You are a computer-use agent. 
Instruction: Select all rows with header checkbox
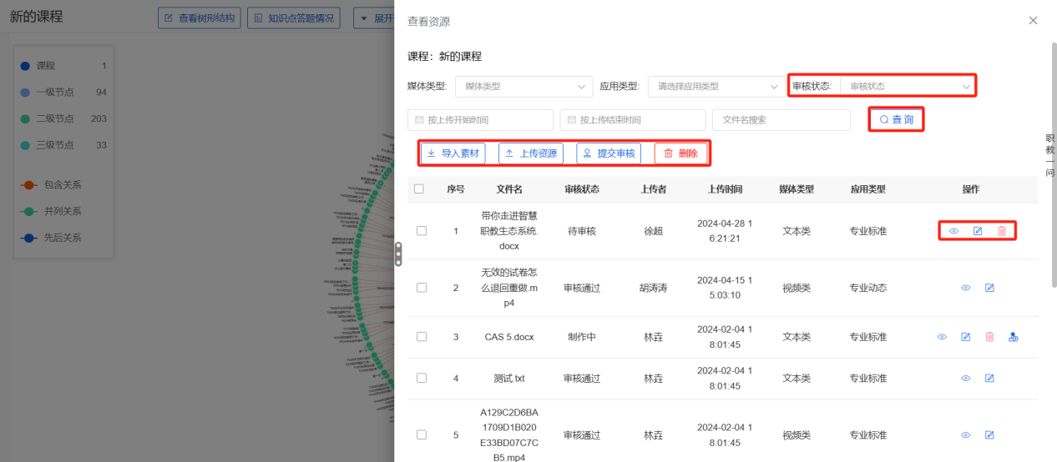[x=419, y=188]
